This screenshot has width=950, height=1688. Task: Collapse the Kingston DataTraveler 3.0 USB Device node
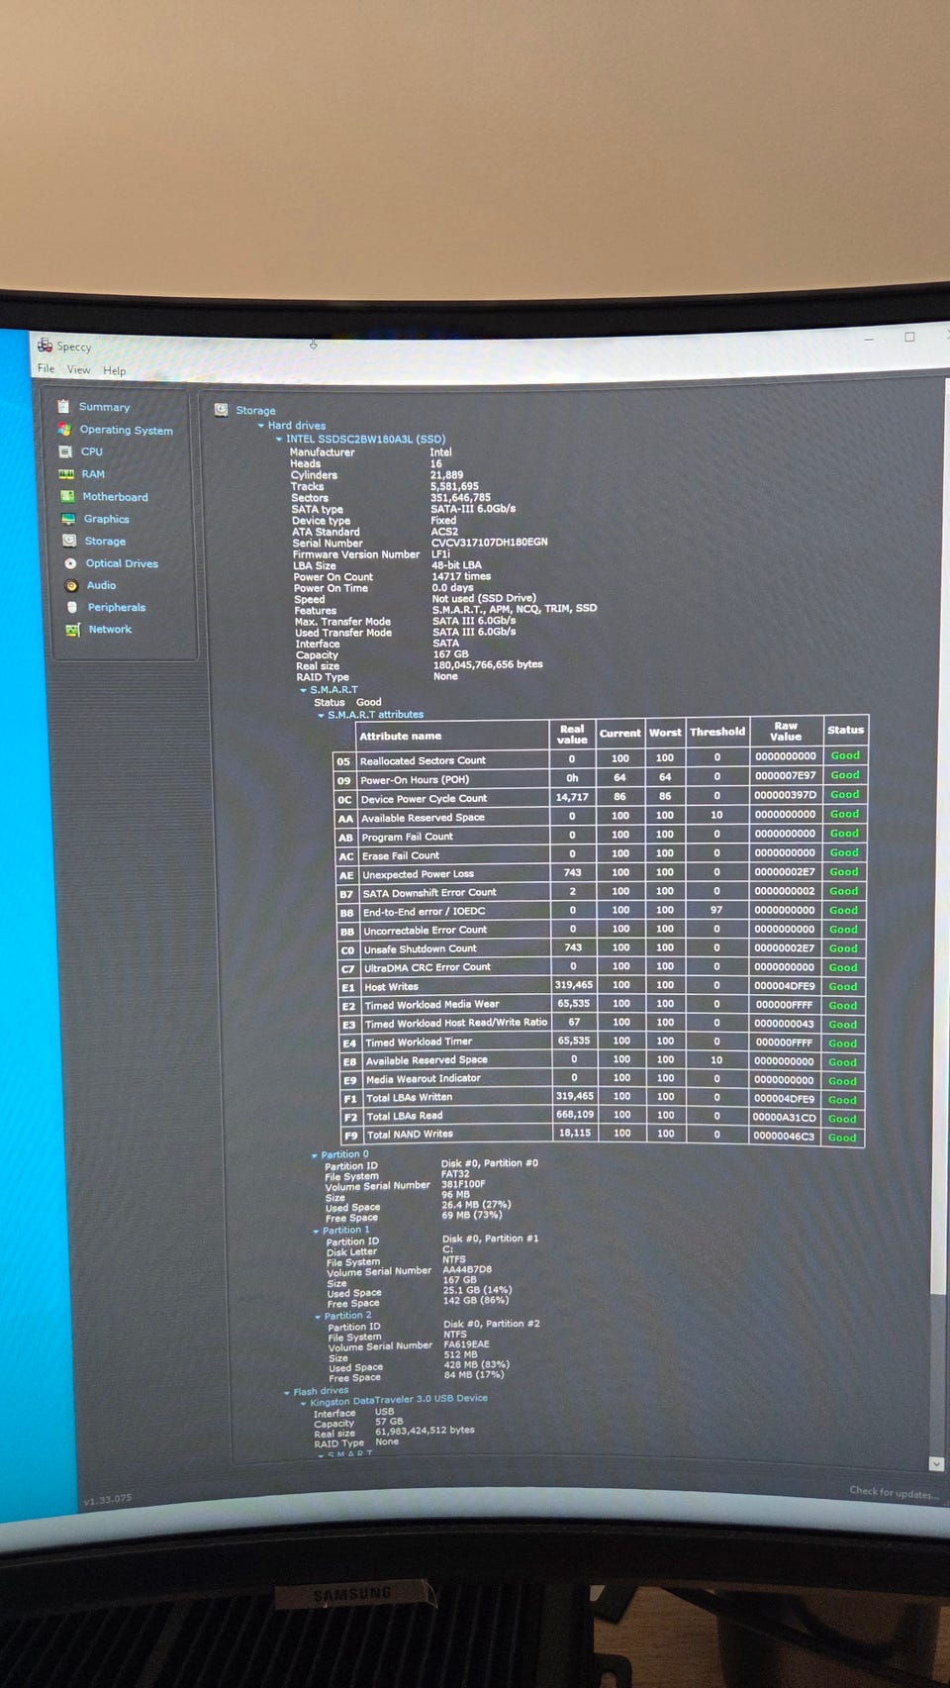click(x=304, y=1403)
